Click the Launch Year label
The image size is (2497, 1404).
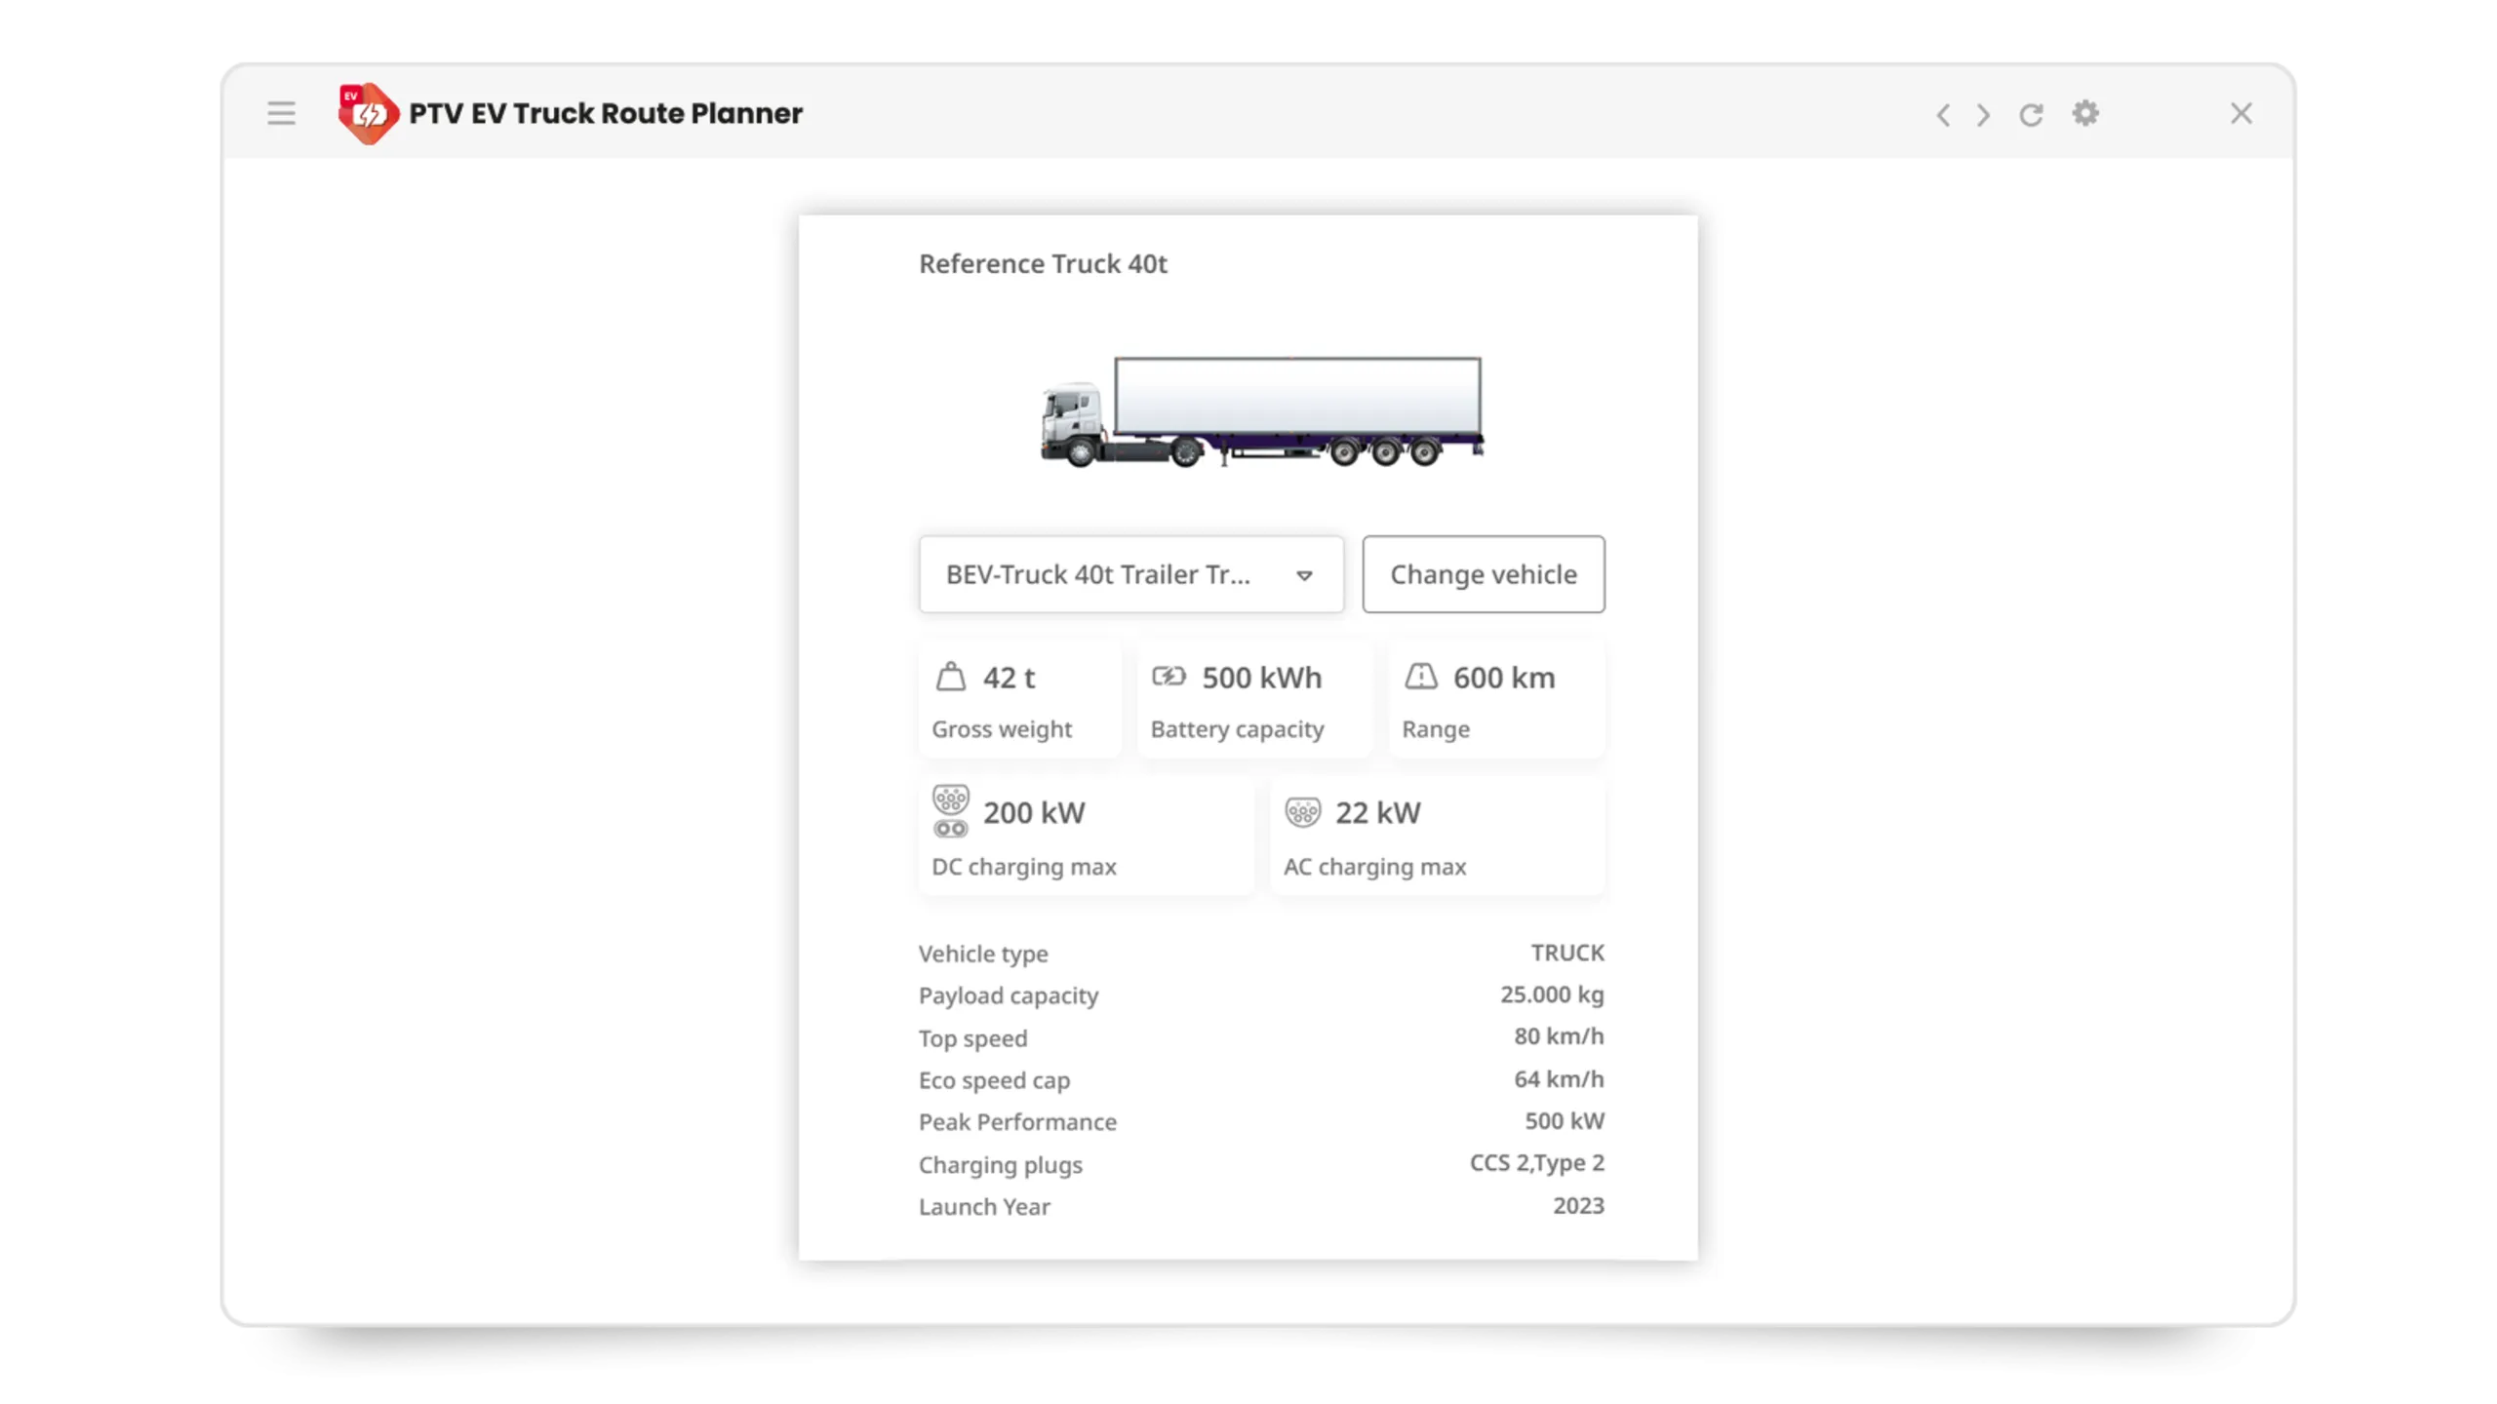[984, 1207]
